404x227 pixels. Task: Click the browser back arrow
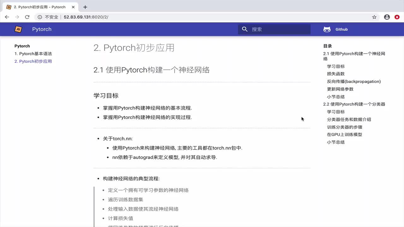[x=7, y=17]
